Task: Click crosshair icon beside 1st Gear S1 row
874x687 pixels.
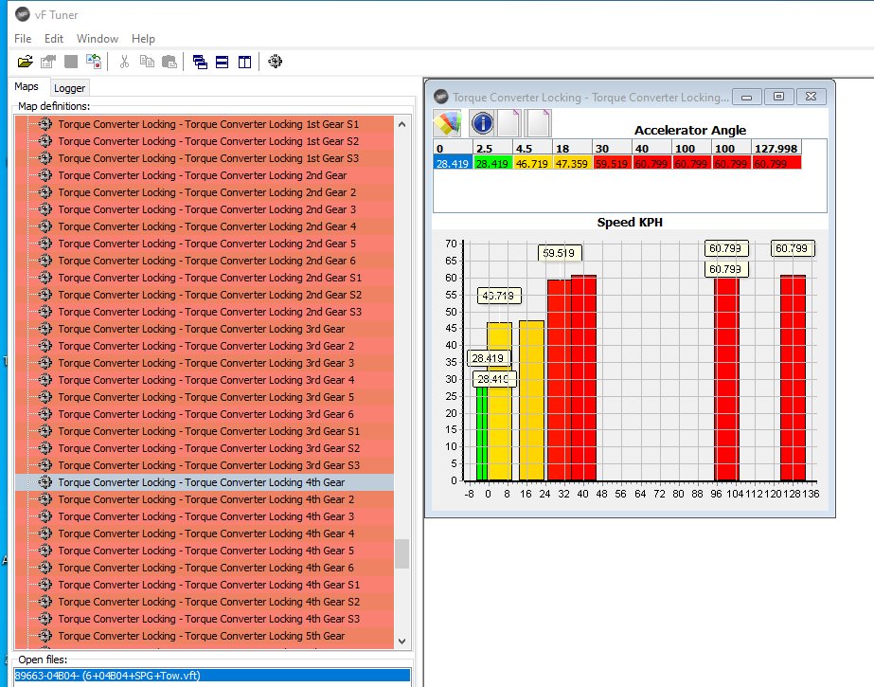Action: pos(45,124)
